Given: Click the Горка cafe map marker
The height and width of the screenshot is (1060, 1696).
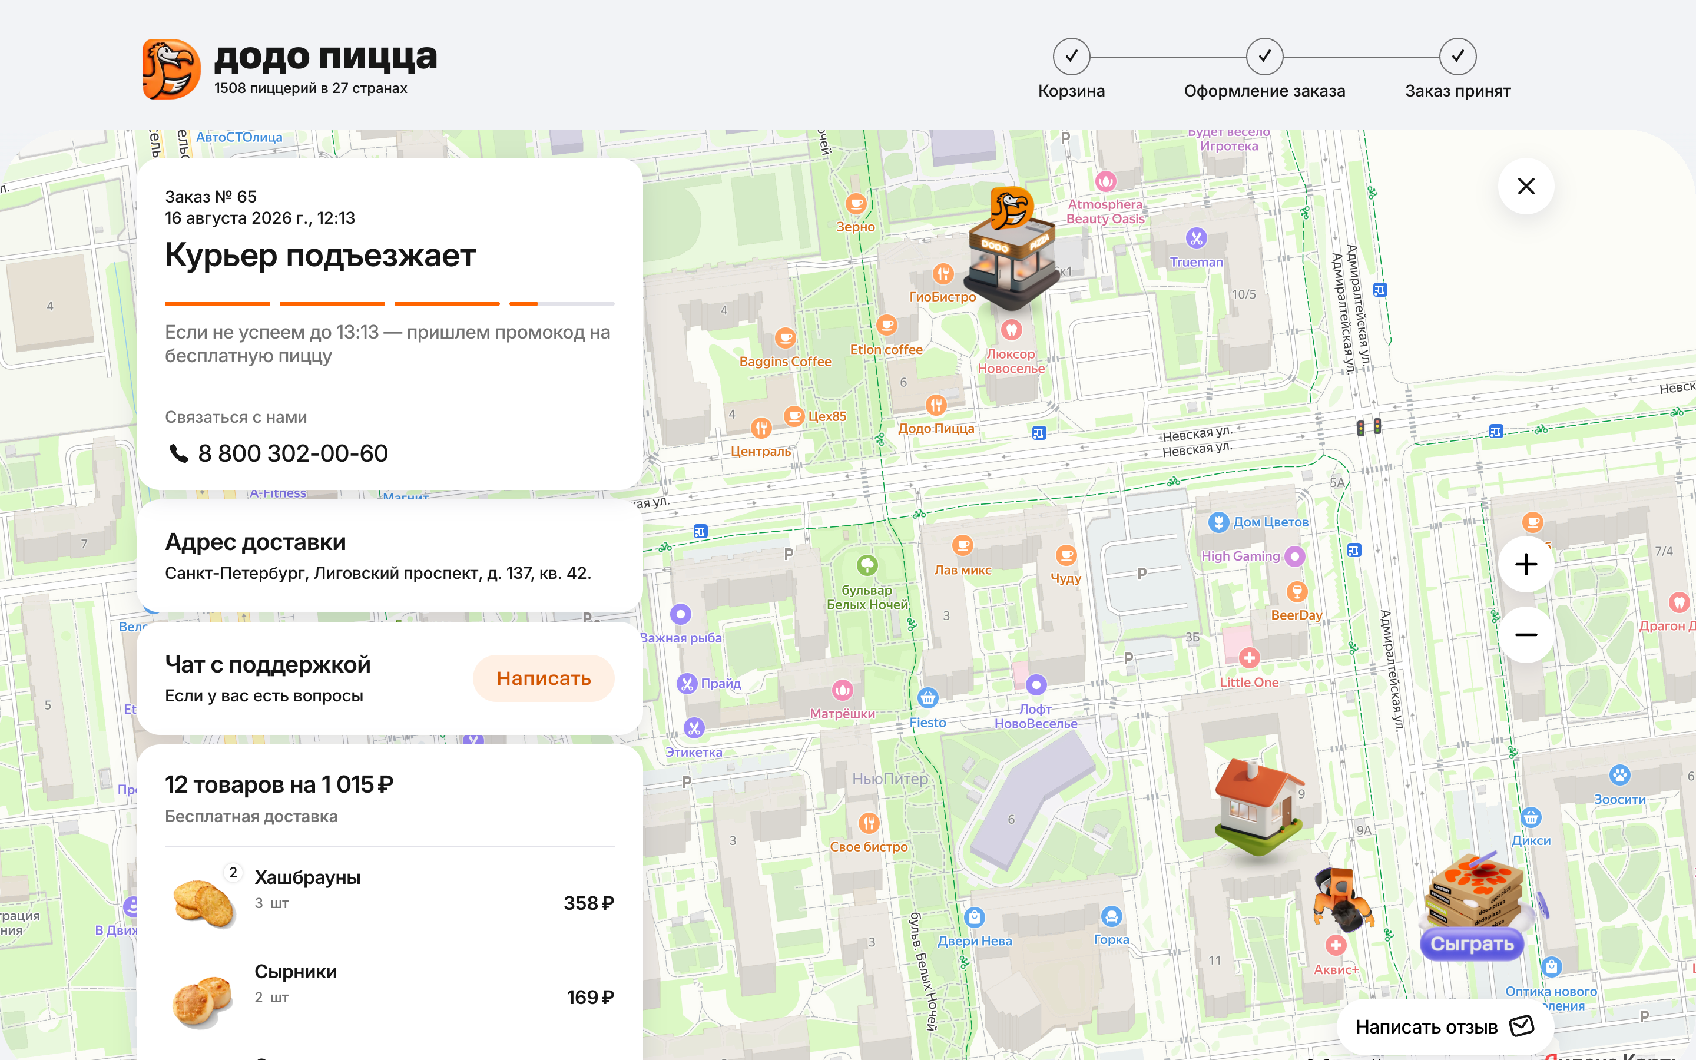Looking at the screenshot, I should point(1111,916).
